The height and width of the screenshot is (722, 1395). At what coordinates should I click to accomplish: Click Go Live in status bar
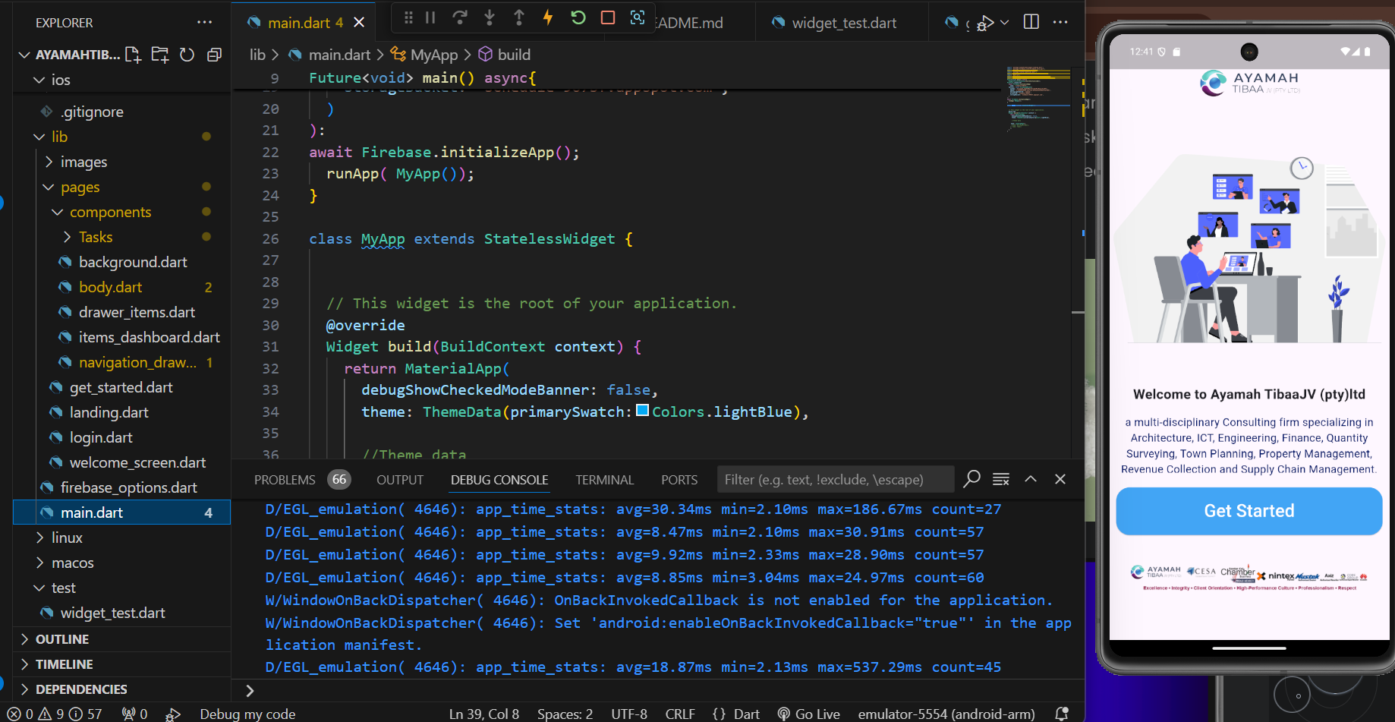(809, 714)
